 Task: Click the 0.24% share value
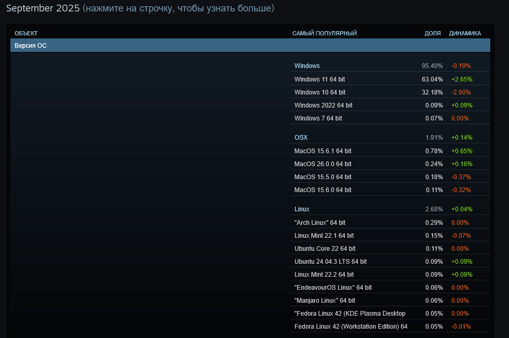(x=434, y=164)
